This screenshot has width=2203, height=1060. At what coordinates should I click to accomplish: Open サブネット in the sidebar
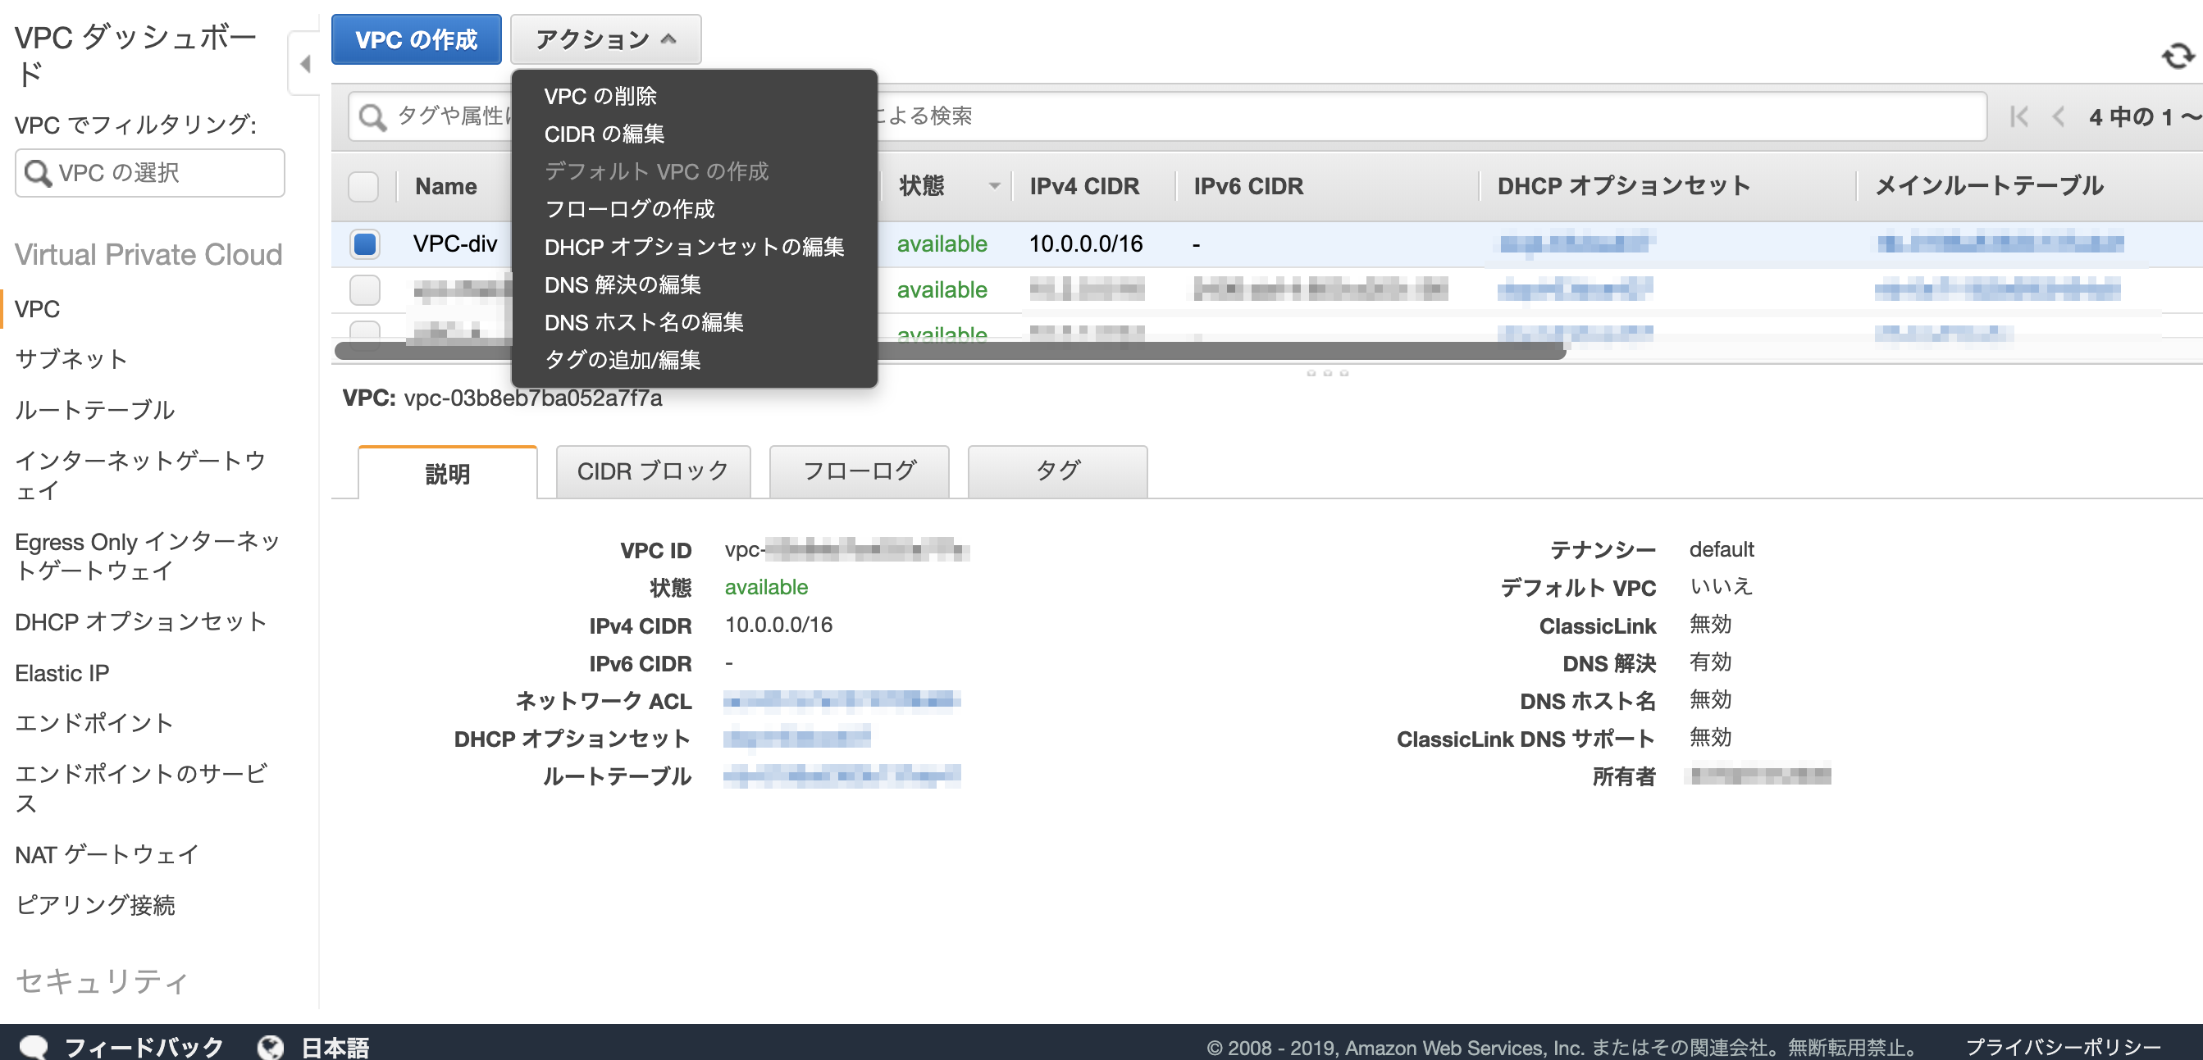[72, 359]
